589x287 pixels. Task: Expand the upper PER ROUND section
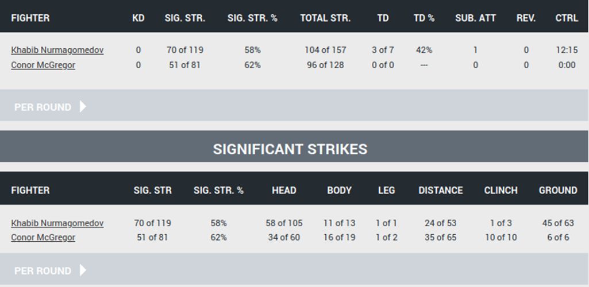(294, 107)
